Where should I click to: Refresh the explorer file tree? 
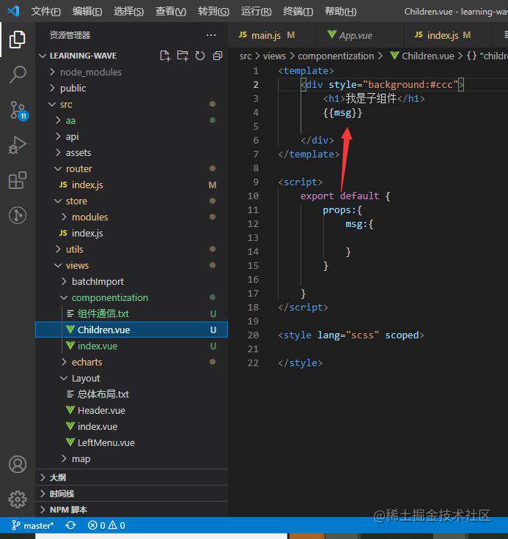coord(200,56)
